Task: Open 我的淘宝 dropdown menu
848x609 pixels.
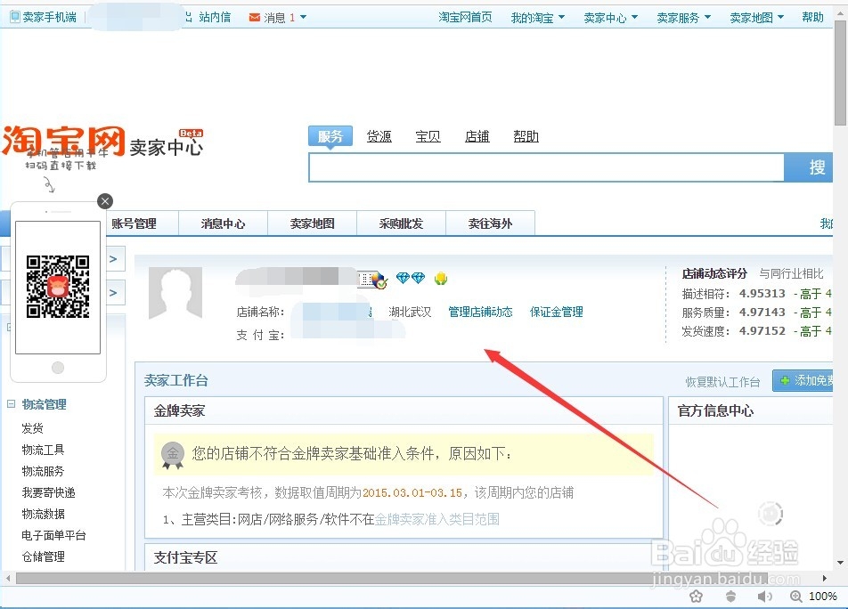Action: point(538,18)
